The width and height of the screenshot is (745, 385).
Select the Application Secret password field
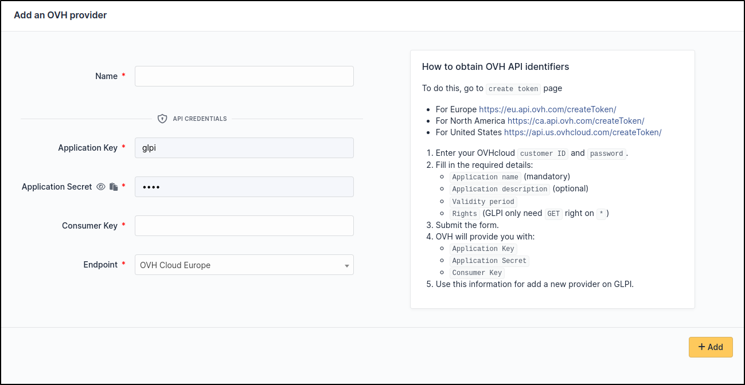(x=244, y=187)
